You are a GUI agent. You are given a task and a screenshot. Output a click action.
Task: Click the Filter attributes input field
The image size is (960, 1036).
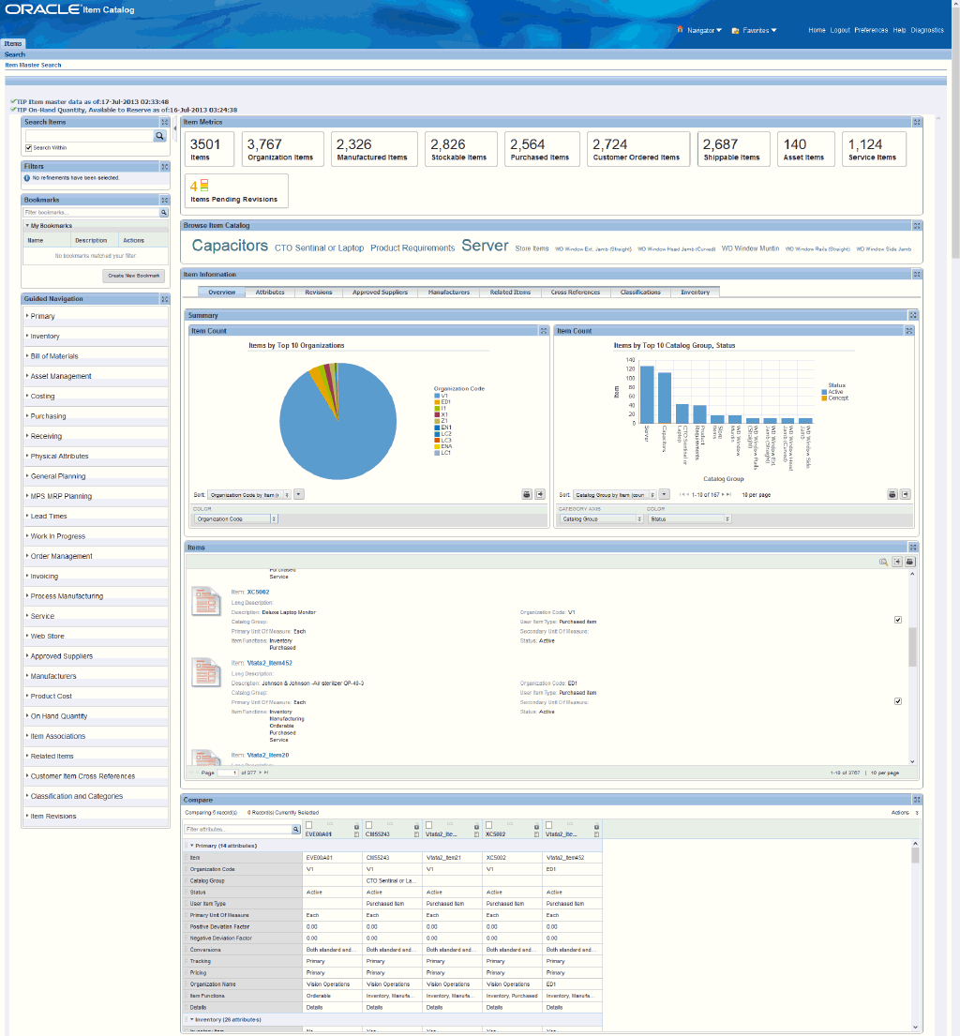pyautogui.click(x=238, y=829)
